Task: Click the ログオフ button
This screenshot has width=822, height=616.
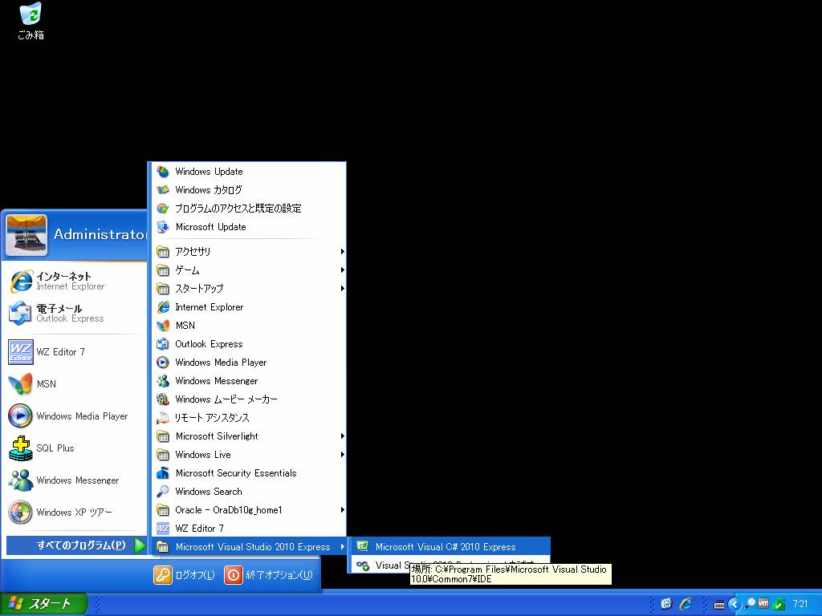Action: [x=185, y=575]
